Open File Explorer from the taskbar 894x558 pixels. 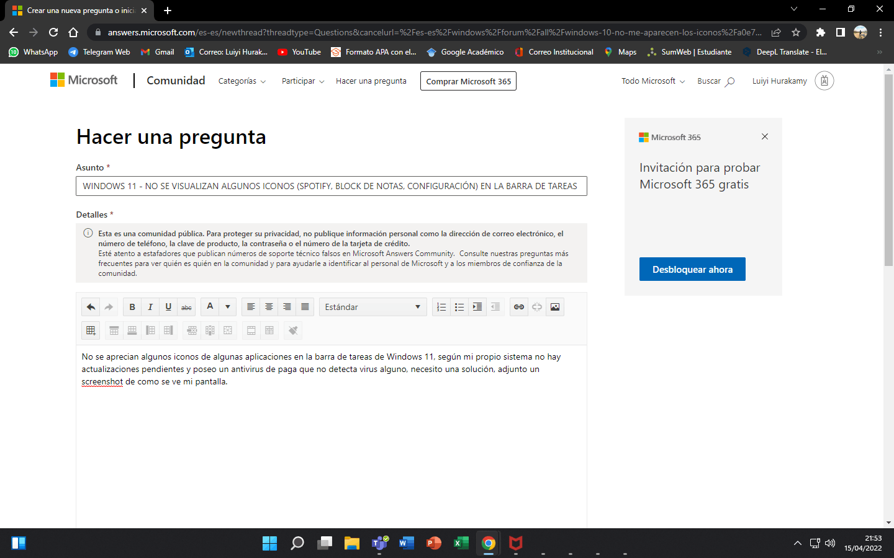click(352, 543)
